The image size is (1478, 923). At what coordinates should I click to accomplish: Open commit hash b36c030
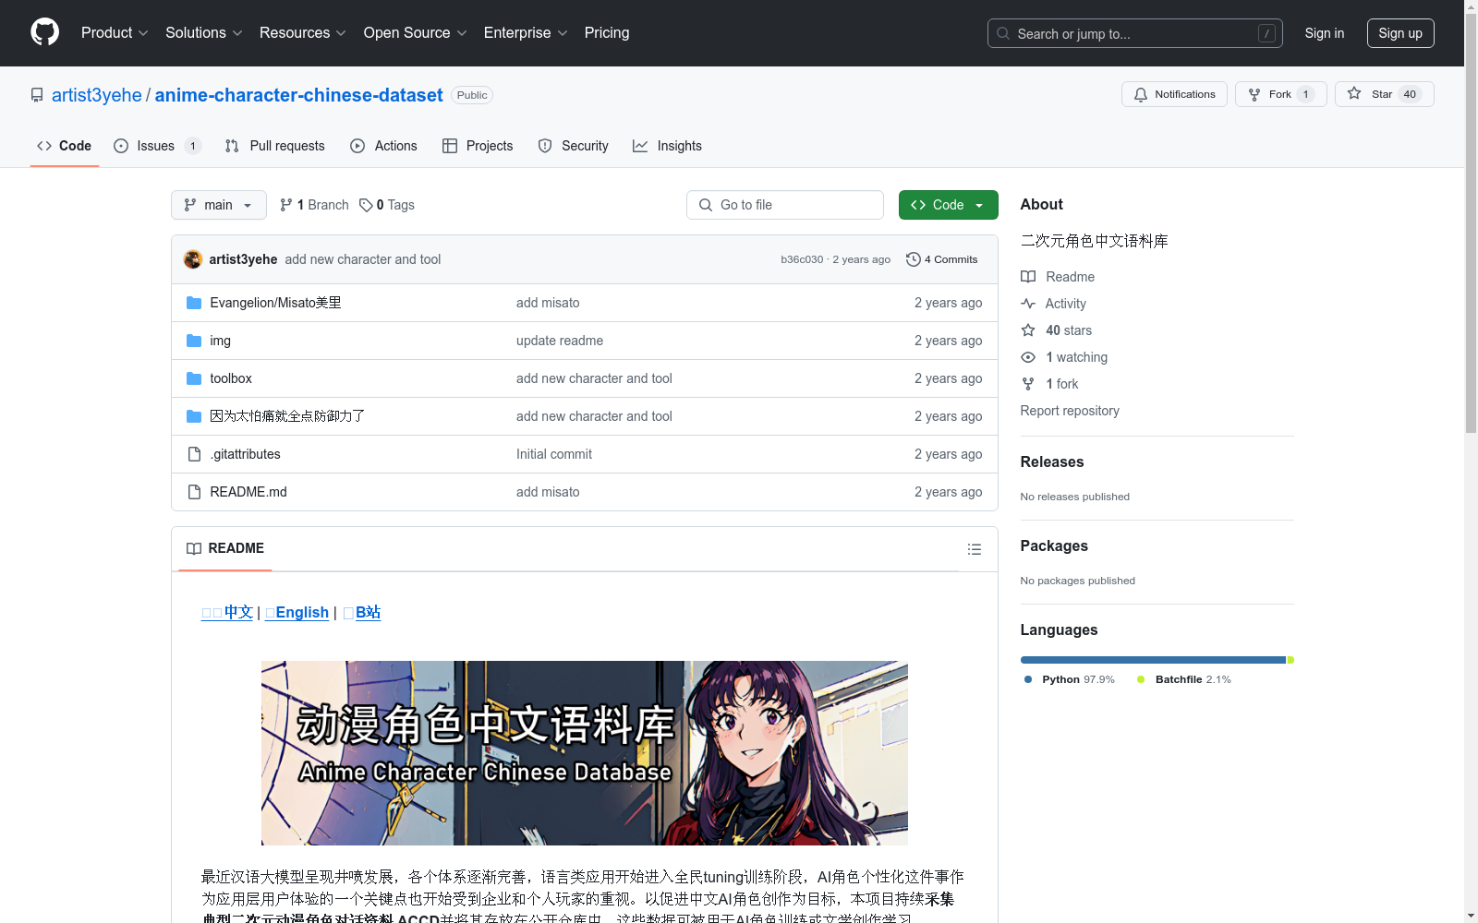coord(802,259)
